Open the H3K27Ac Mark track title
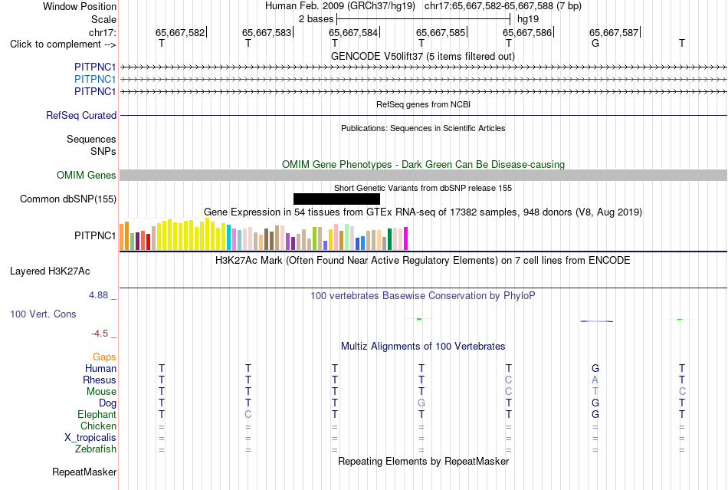This screenshot has height=490, width=728. tap(422, 260)
